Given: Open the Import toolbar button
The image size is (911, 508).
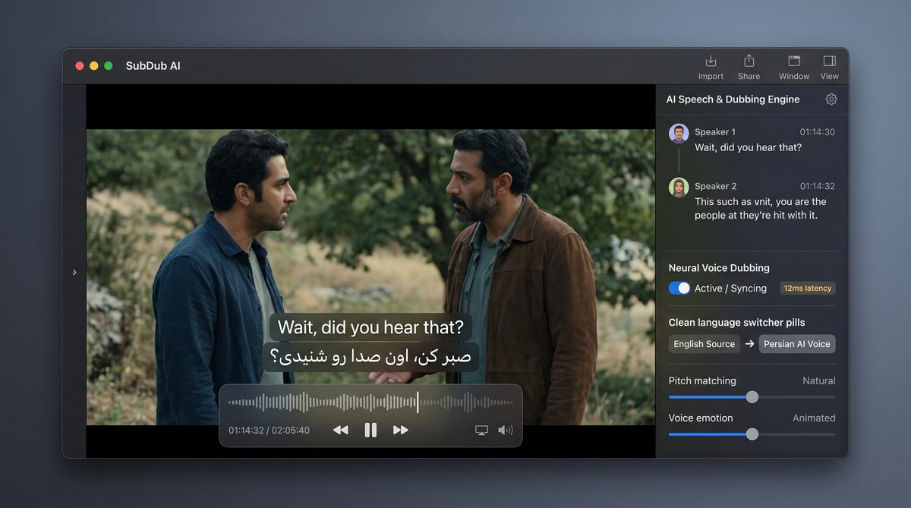Looking at the screenshot, I should (711, 67).
